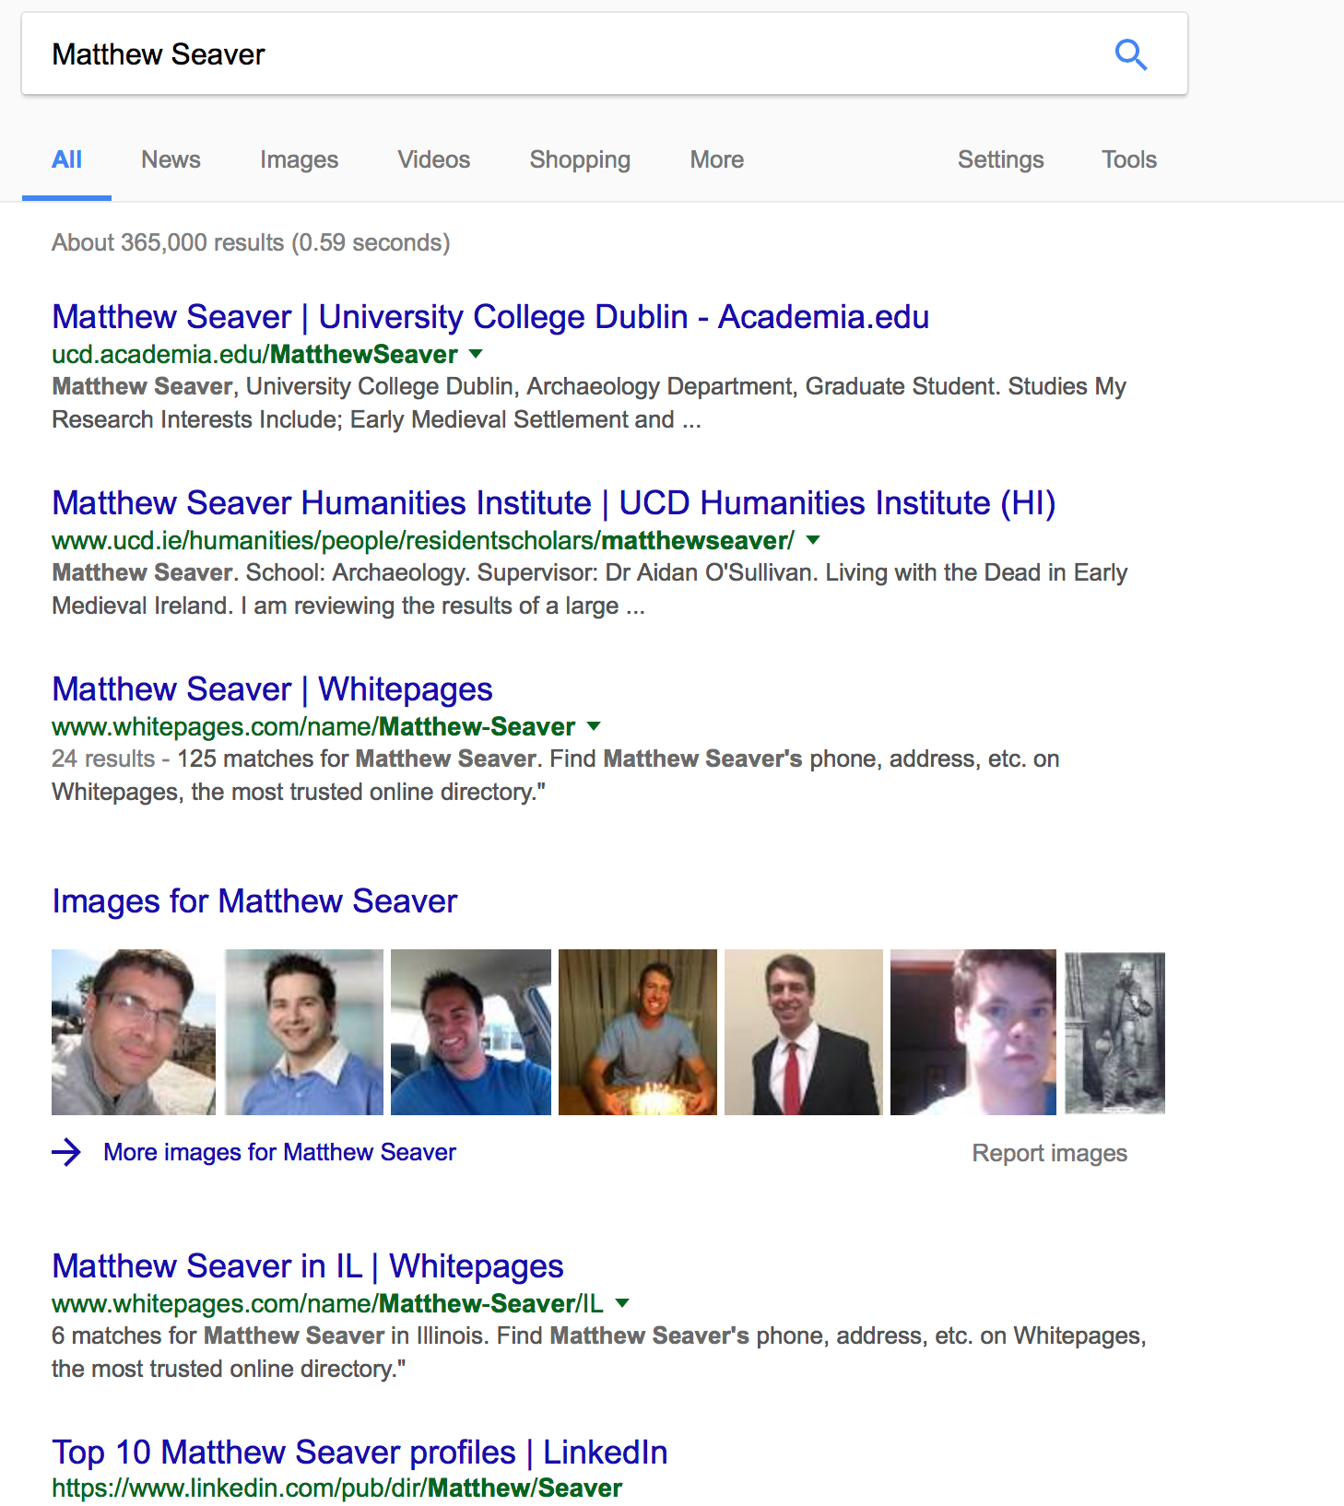Screen dimensions: 1344x1506
Task: Switch to the Images tab
Action: pos(299,160)
